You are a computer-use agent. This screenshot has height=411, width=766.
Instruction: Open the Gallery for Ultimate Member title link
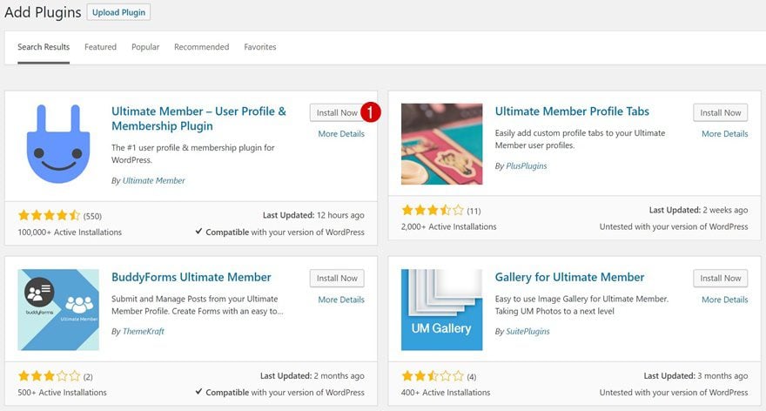click(569, 277)
